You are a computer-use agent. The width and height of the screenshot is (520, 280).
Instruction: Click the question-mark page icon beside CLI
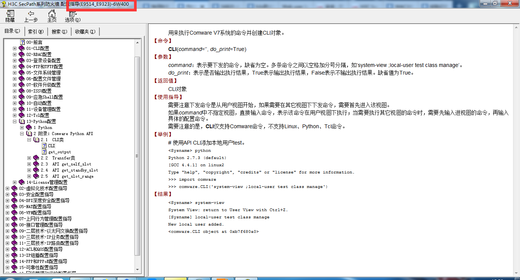44,146
